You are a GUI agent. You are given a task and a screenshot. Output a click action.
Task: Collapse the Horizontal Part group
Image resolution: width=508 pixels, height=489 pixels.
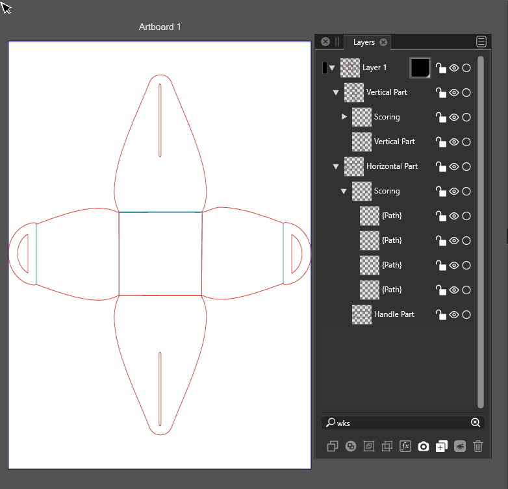coord(336,167)
